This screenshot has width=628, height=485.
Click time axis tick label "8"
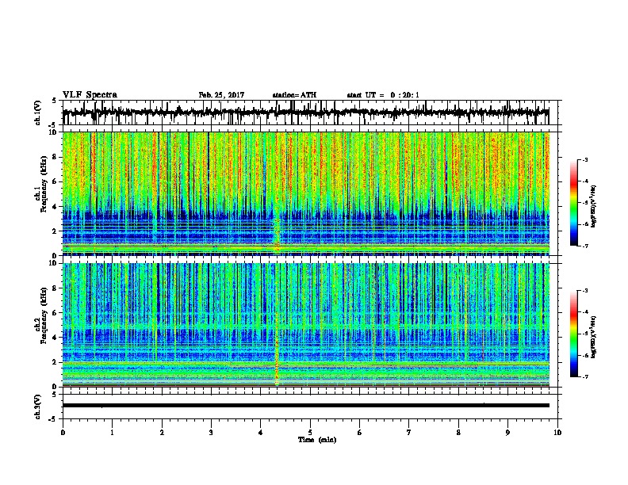coord(458,433)
